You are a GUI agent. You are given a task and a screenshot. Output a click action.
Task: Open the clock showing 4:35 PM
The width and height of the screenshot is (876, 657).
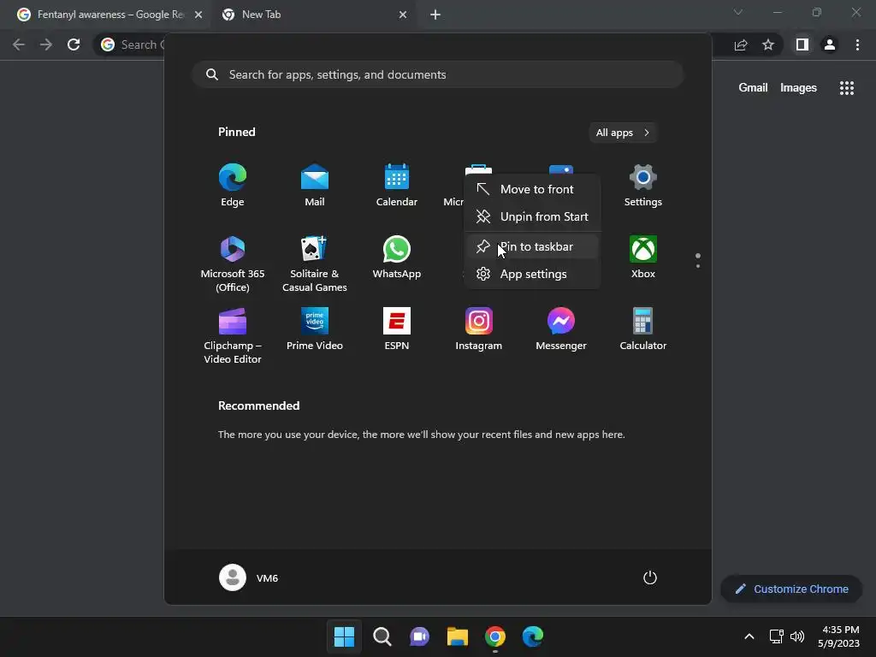838,636
